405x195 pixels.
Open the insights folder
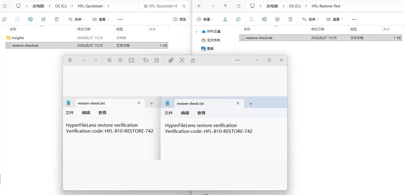18,38
